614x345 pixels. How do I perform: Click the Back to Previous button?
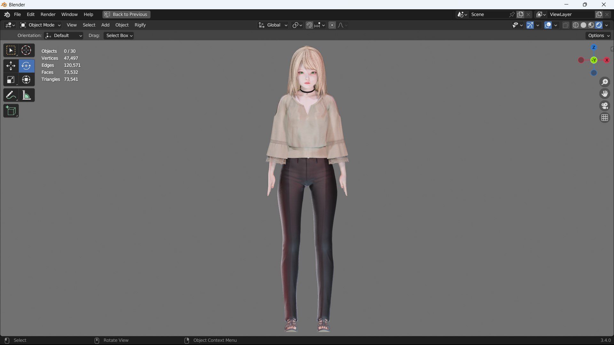pyautogui.click(x=126, y=14)
